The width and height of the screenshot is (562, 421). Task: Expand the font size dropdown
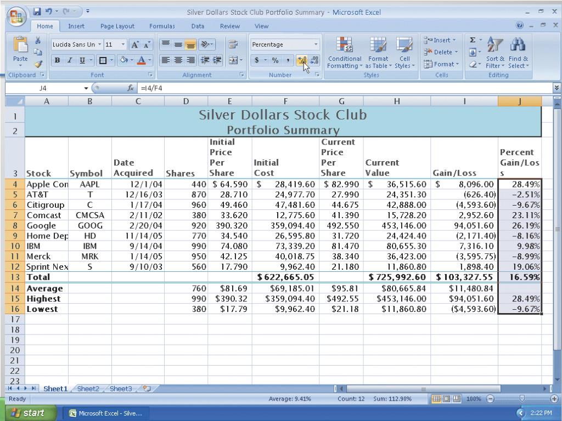point(123,44)
